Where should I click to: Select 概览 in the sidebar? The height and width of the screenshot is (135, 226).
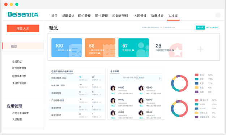[x=23, y=46]
